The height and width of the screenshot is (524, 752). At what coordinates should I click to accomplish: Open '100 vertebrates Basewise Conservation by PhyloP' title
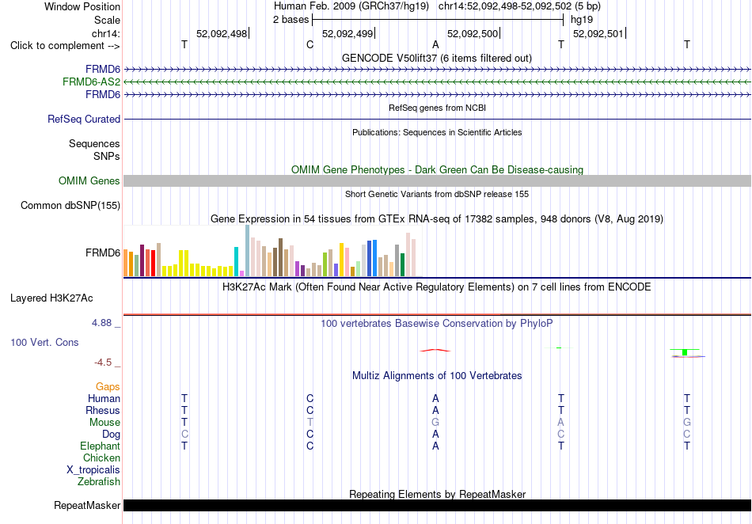(437, 324)
